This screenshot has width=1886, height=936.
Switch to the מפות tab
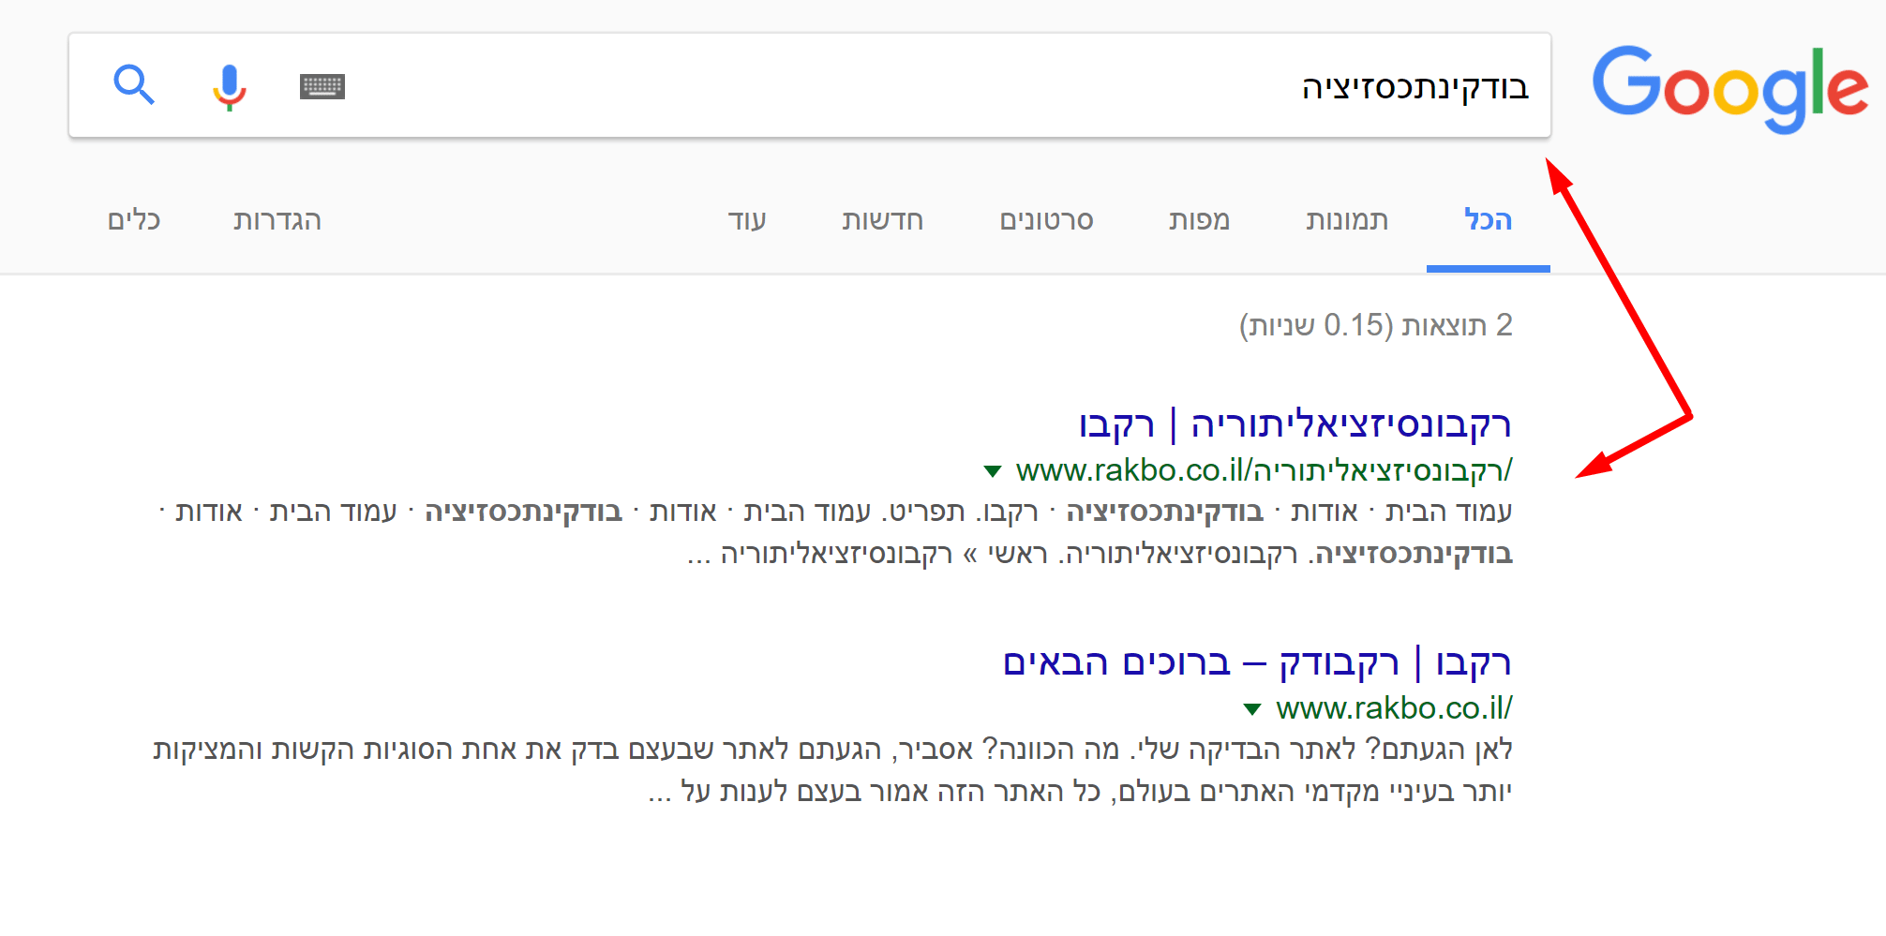click(x=1199, y=220)
